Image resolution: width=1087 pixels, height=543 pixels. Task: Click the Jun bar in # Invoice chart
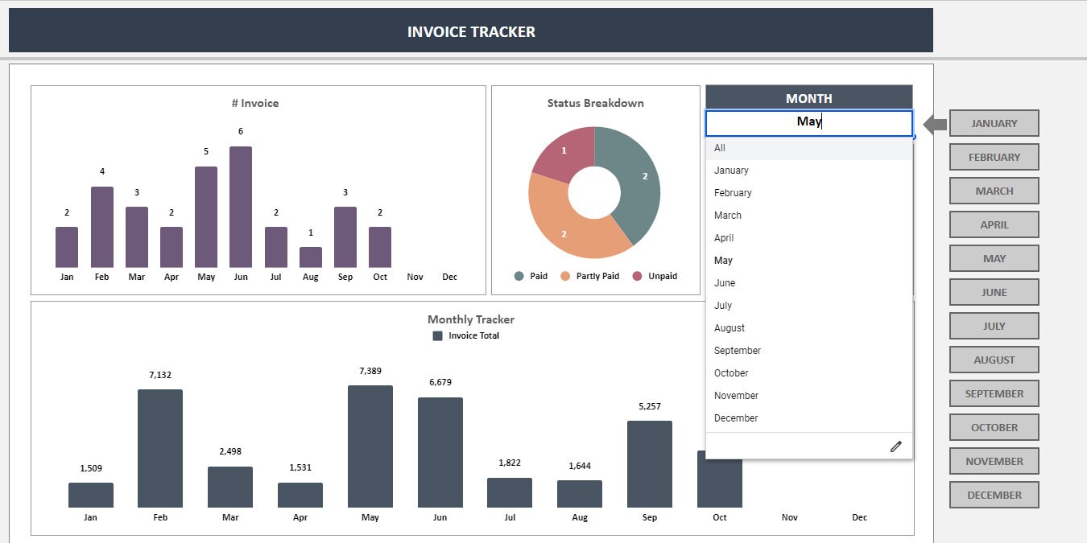coord(241,207)
